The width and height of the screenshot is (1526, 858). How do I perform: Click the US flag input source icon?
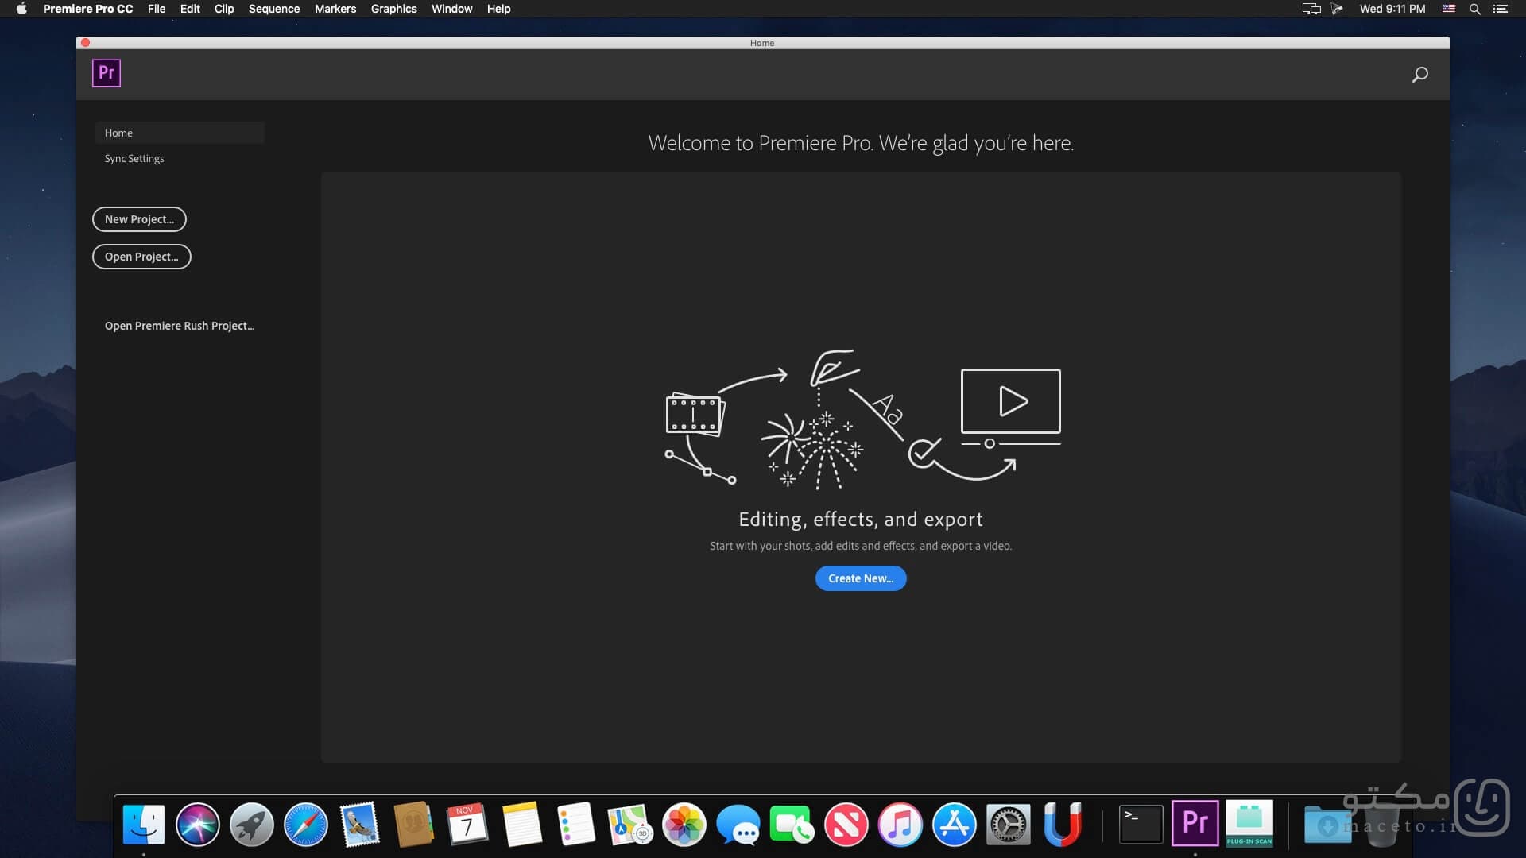tap(1449, 9)
